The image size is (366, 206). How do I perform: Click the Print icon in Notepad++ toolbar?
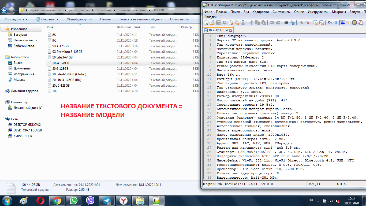click(243, 23)
